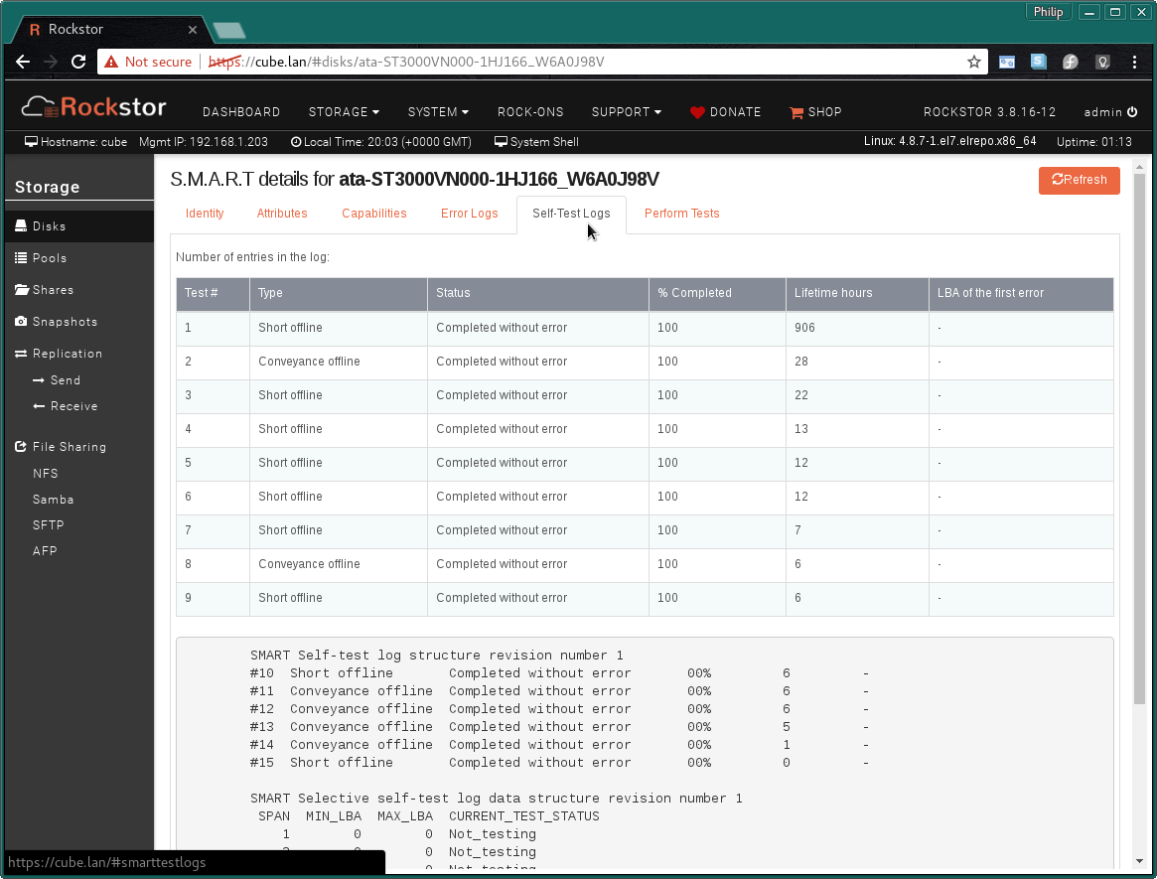The height and width of the screenshot is (879, 1157).
Task: Click the Shop cart icon
Action: tap(796, 113)
